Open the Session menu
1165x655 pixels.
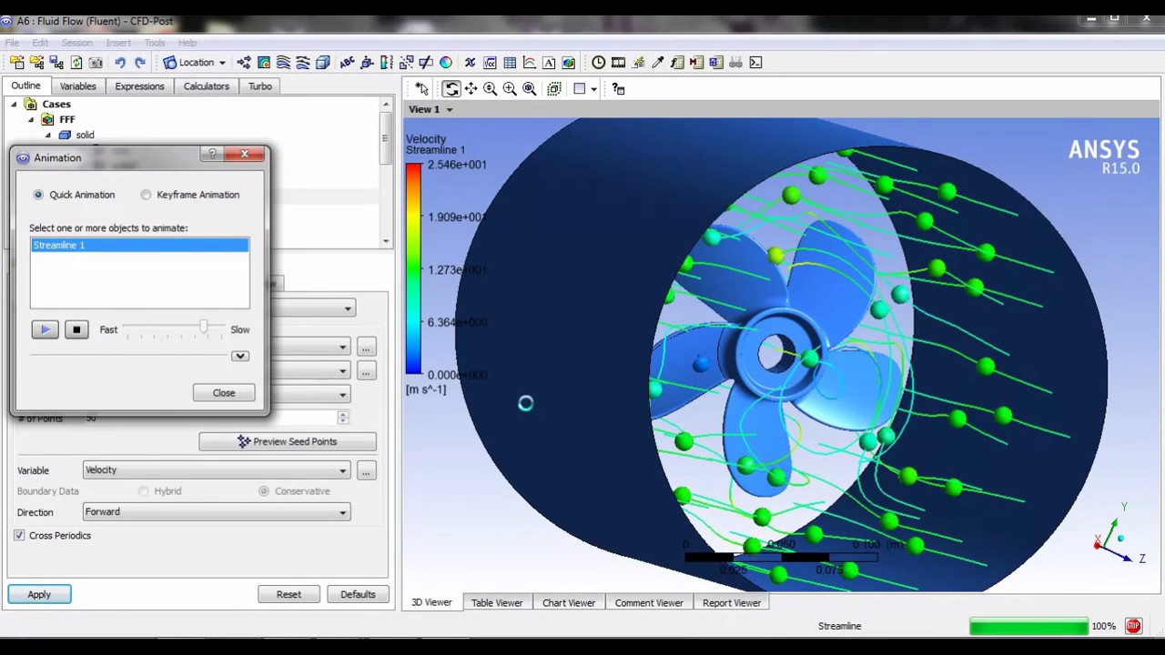point(76,43)
